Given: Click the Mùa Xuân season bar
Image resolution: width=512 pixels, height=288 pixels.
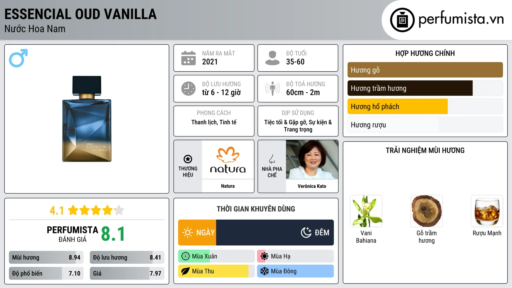Looking at the screenshot, I should pos(216,256).
